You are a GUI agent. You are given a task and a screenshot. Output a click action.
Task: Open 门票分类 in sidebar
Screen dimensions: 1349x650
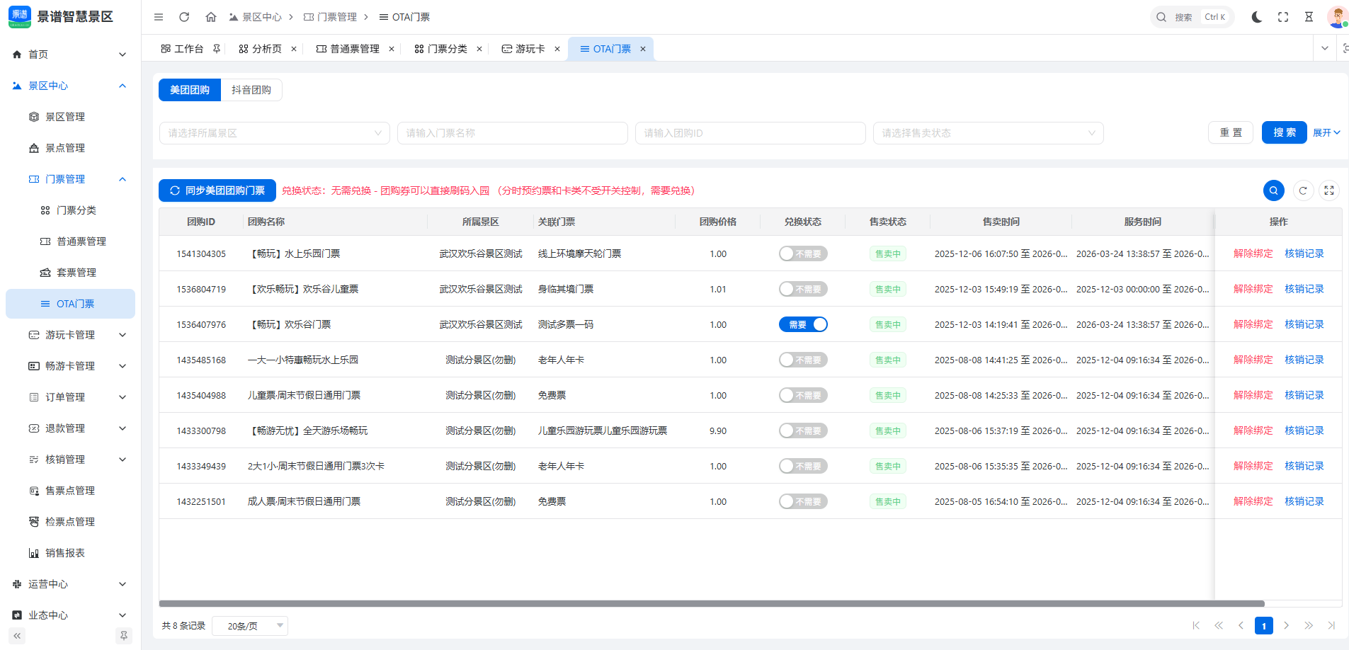pos(70,210)
